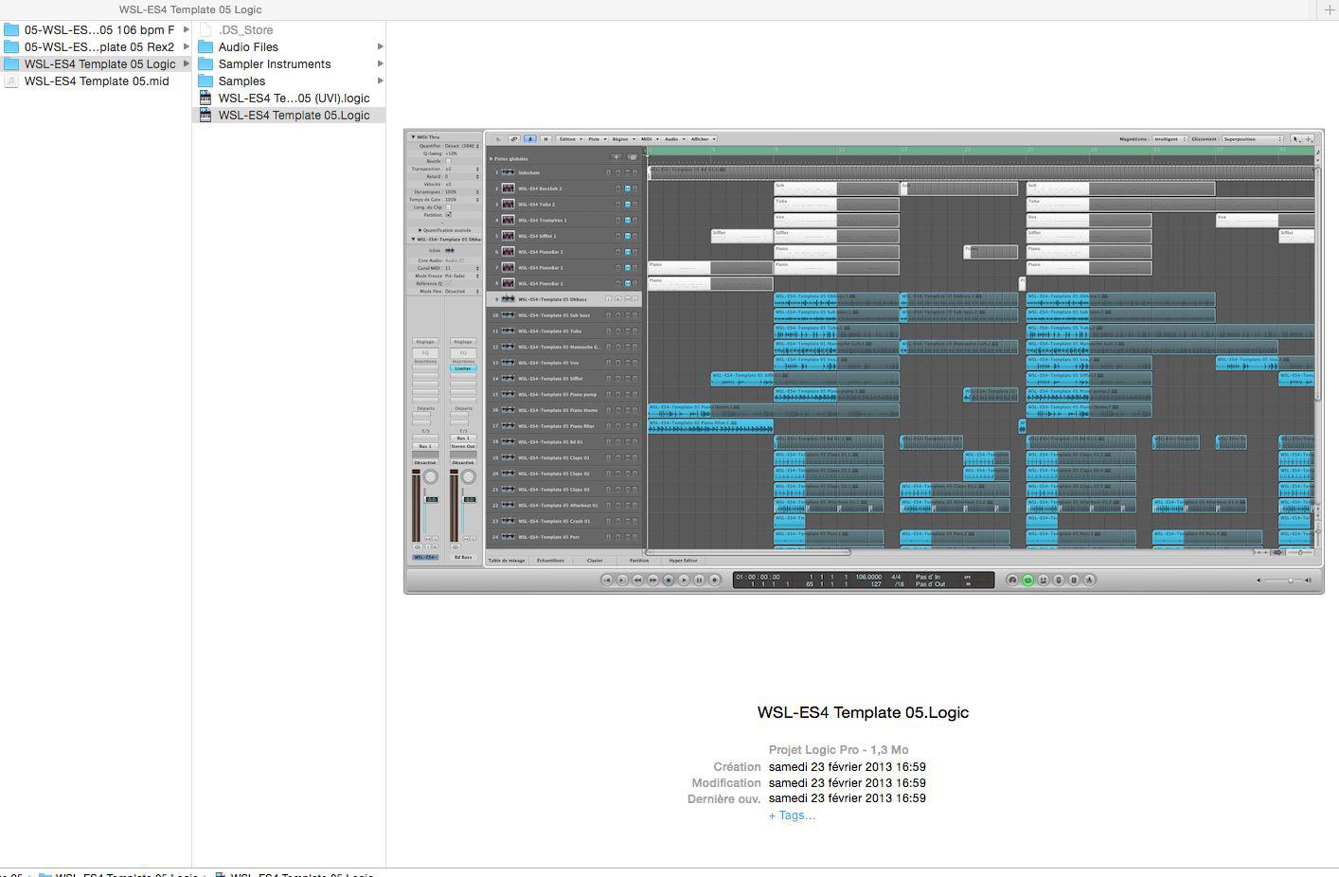This screenshot has height=877, width=1339.
Task: Select 'WSL-ES4 Template 05.Logic' file name in column
Action: 295,115
